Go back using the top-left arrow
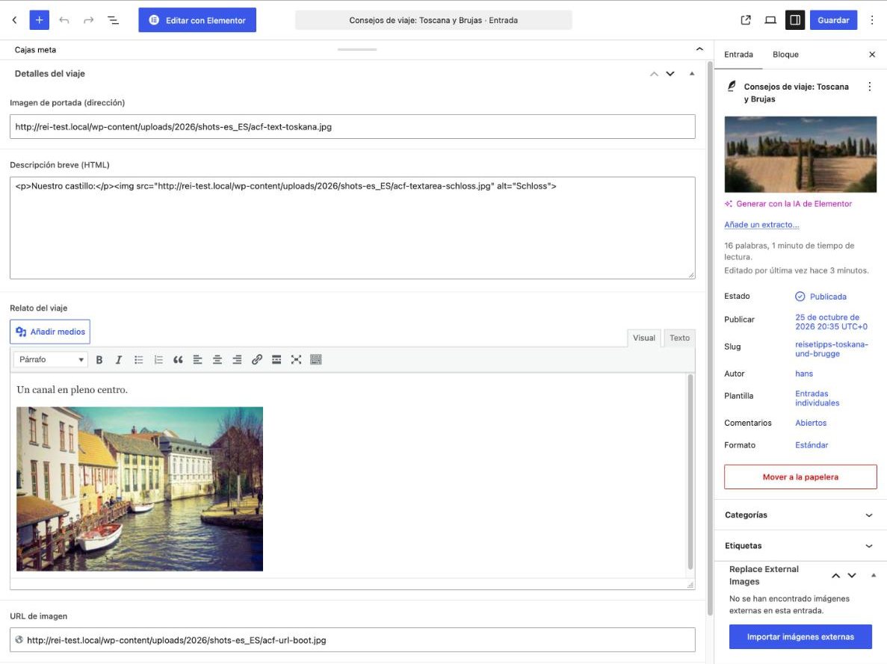Image resolution: width=887 pixels, height=664 pixels. click(x=15, y=20)
